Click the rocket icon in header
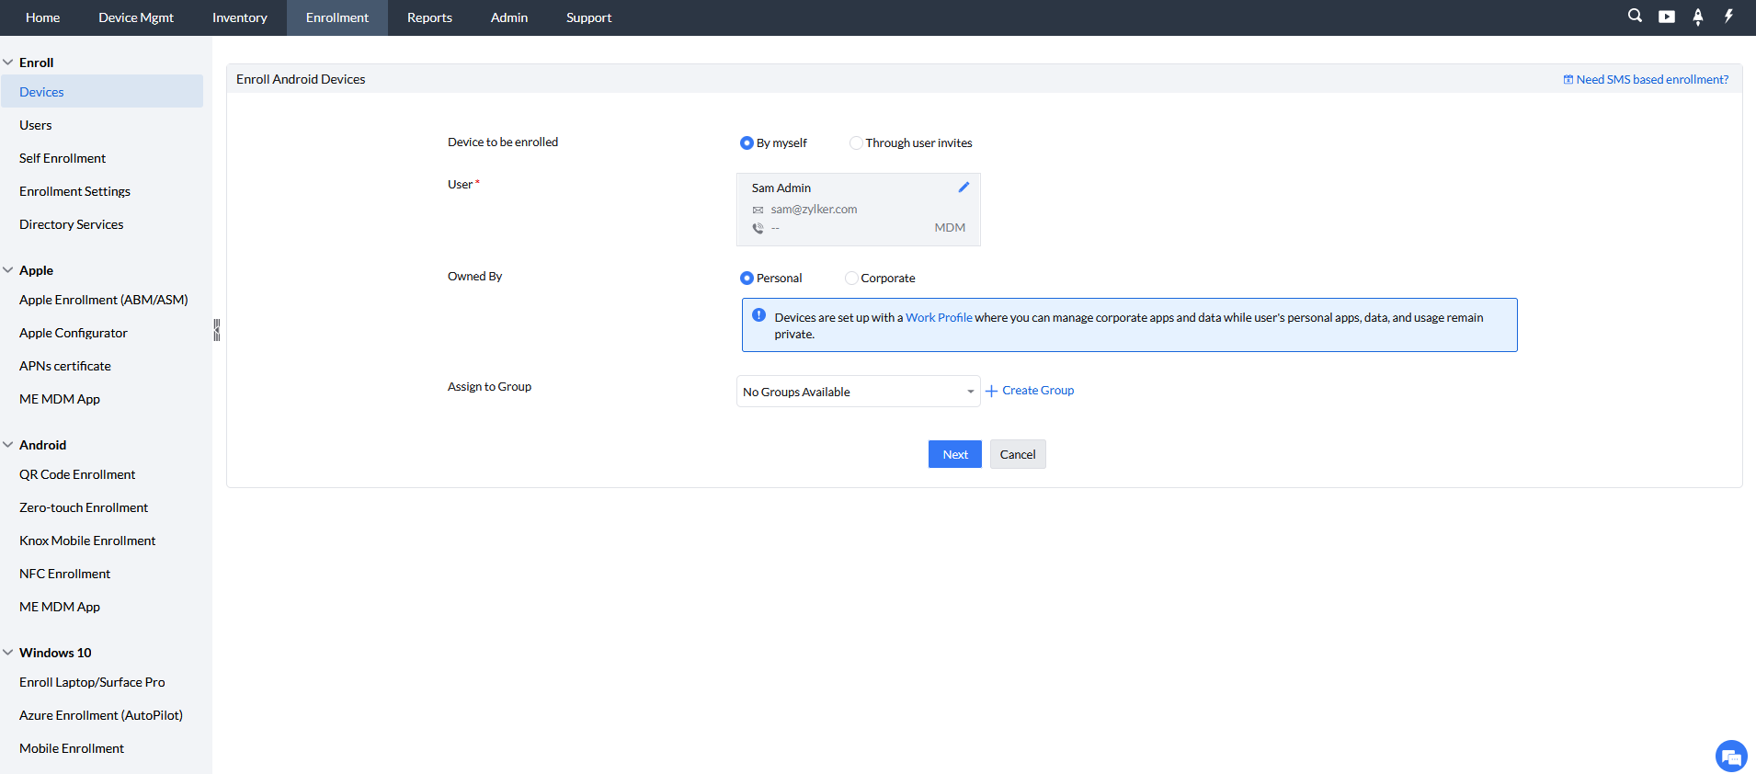The height and width of the screenshot is (774, 1756). (1698, 17)
